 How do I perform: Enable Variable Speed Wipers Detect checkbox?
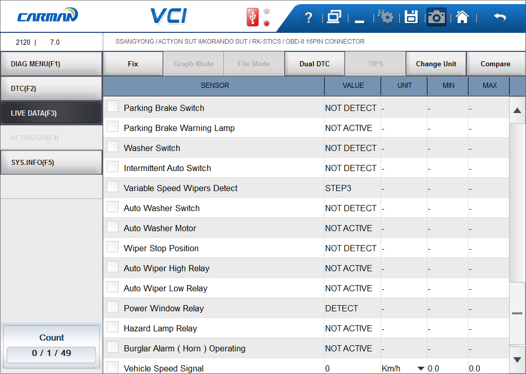pyautogui.click(x=112, y=186)
